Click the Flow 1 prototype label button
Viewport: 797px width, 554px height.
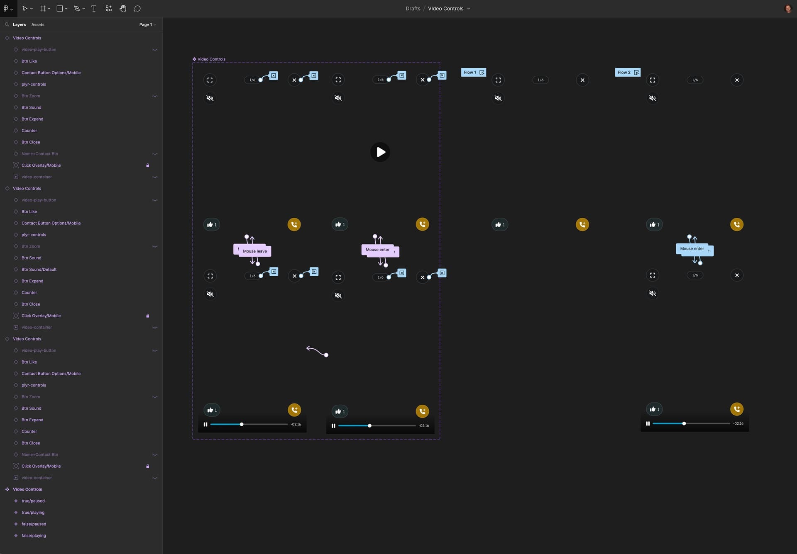point(474,73)
